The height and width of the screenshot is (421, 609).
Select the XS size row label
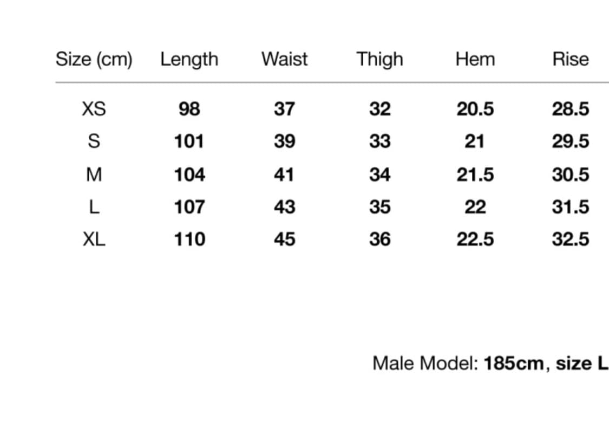pyautogui.click(x=94, y=109)
